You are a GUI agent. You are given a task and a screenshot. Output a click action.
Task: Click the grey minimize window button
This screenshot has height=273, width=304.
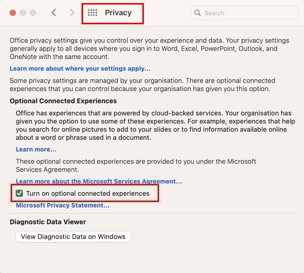(23, 13)
